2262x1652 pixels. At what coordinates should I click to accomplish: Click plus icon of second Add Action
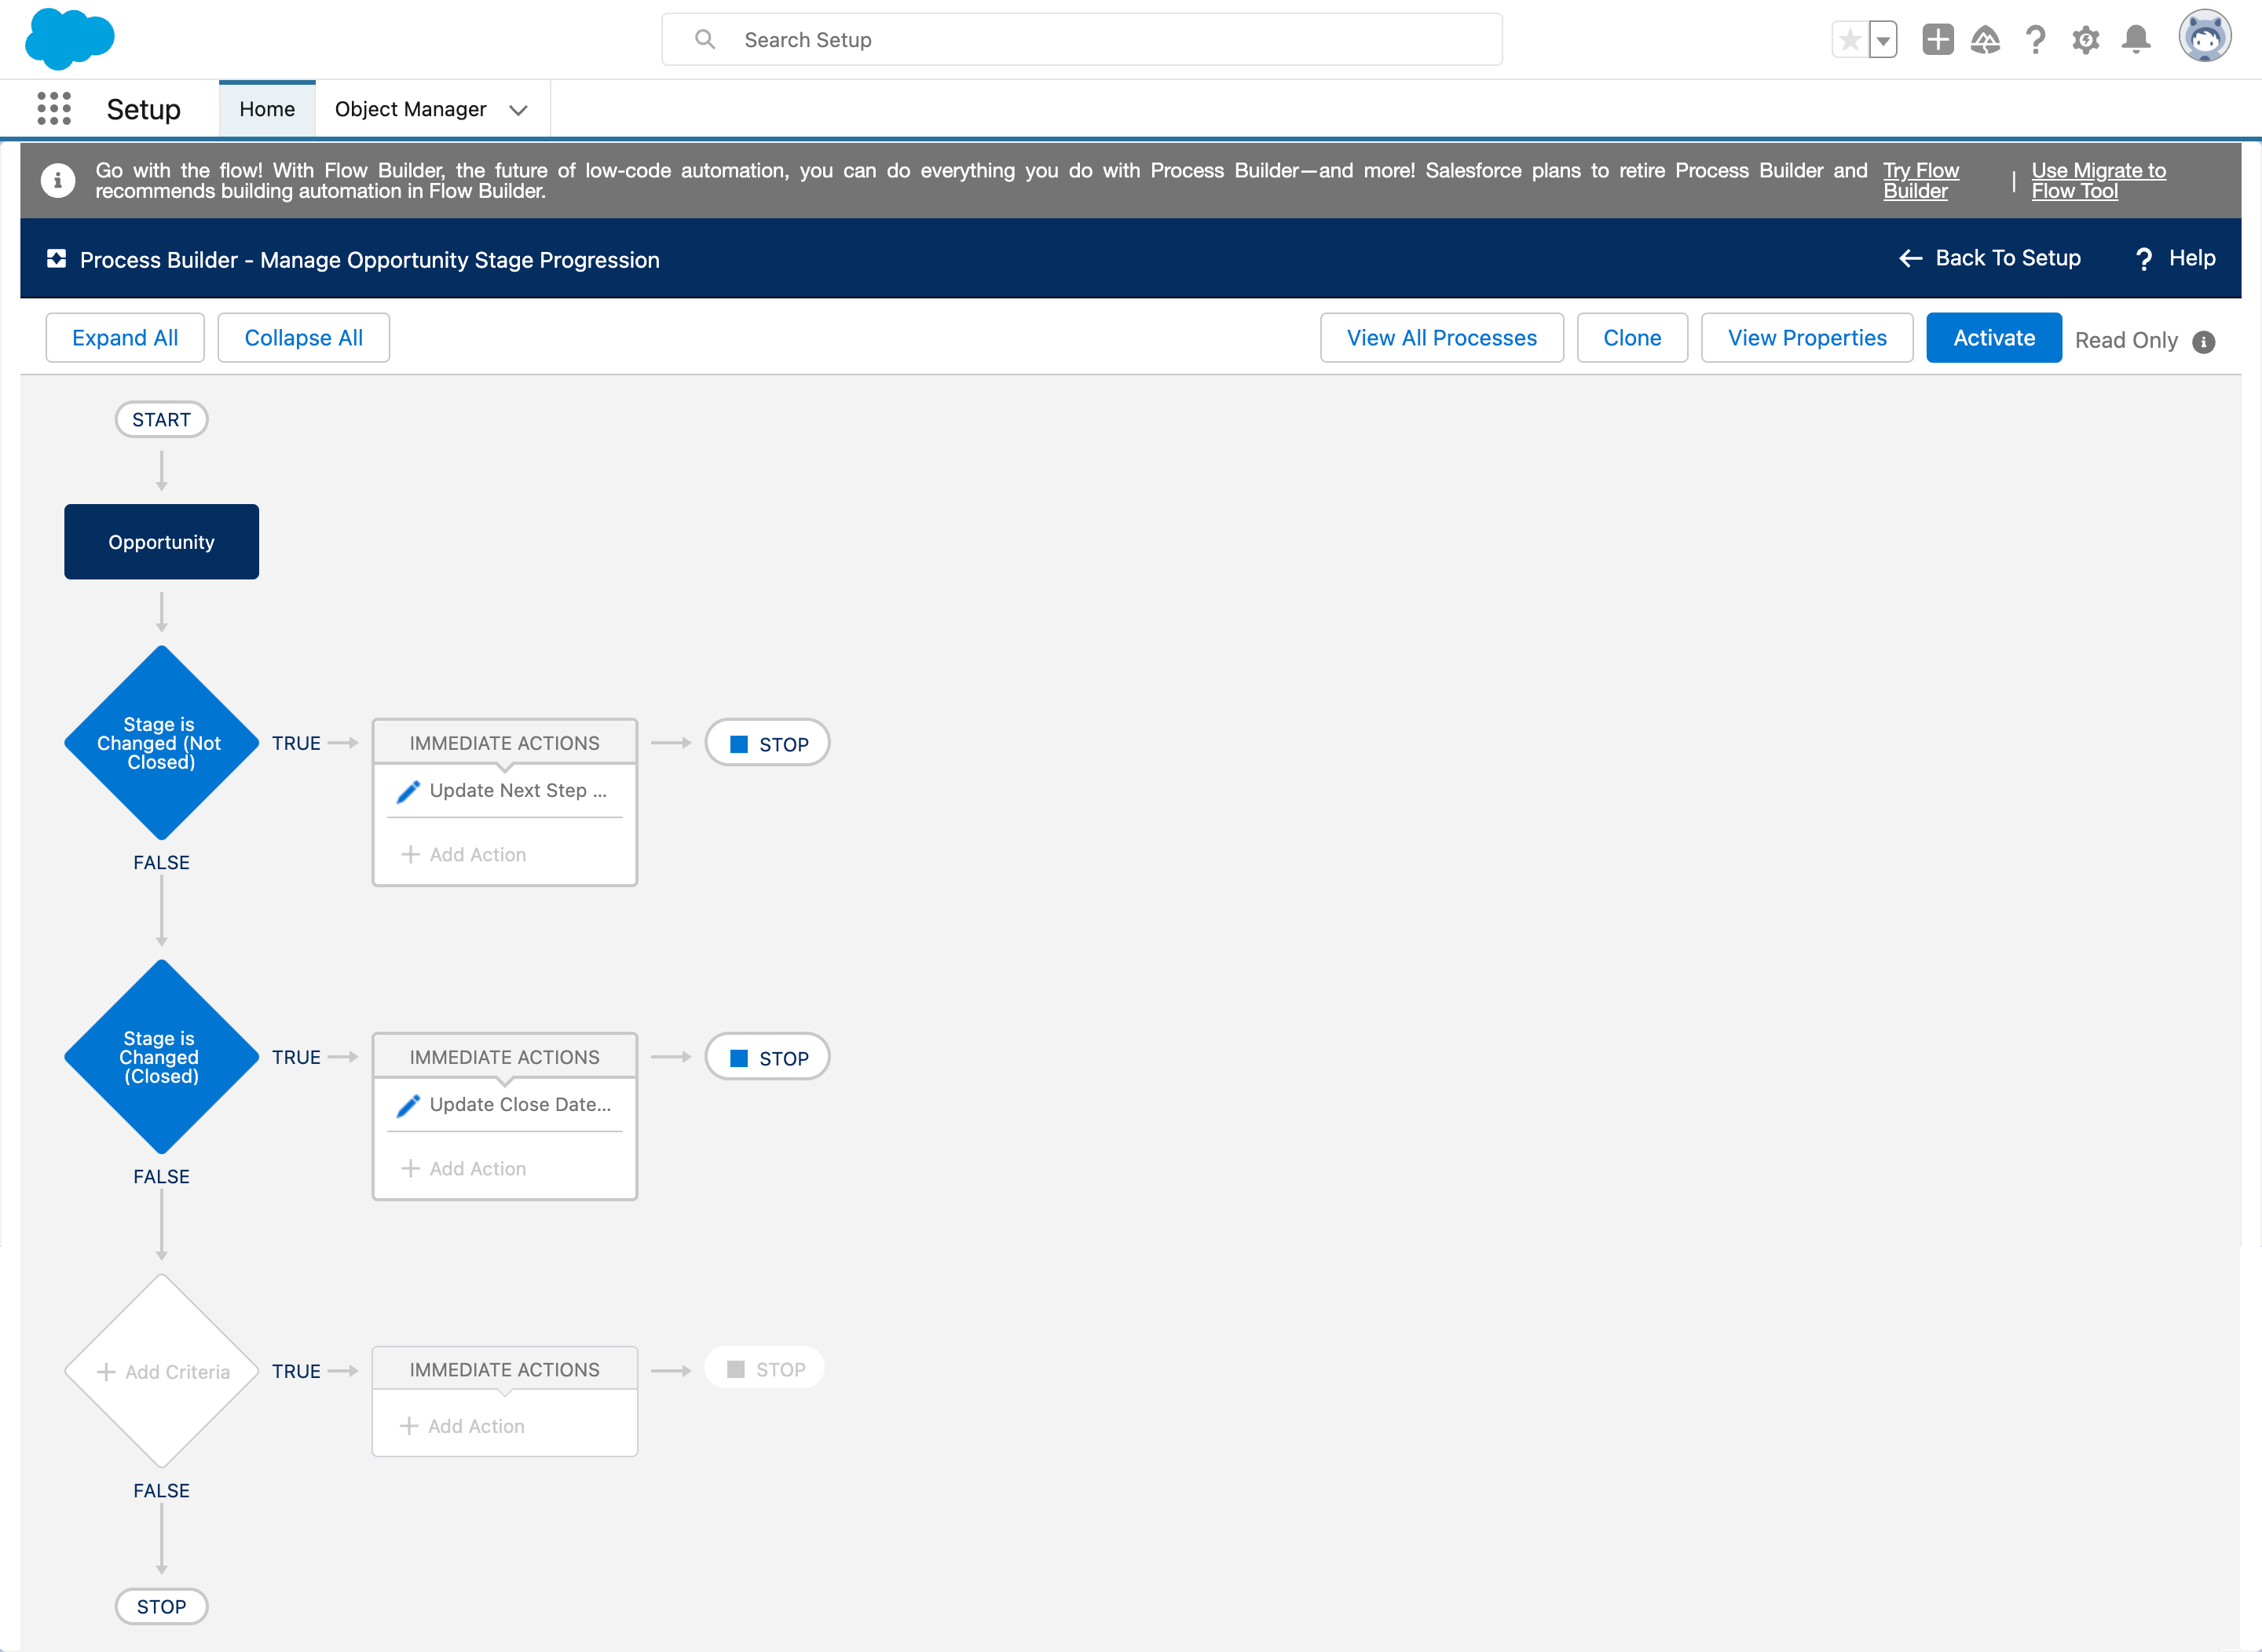(x=410, y=1168)
